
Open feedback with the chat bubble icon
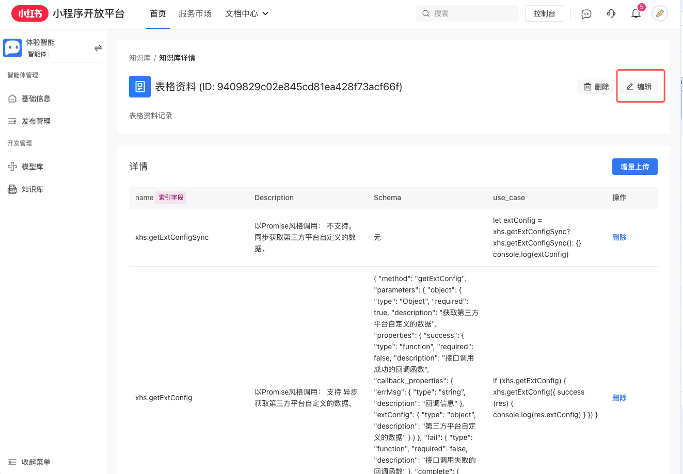pos(586,14)
